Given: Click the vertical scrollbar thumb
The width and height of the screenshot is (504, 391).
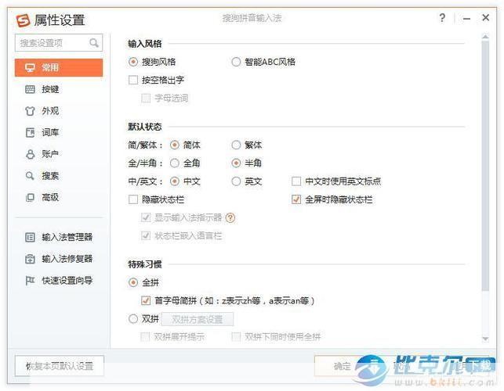Looking at the screenshot, I should coord(485,166).
